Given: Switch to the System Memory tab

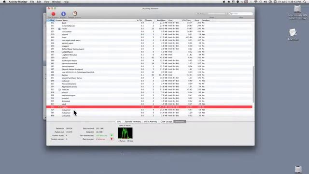Looking at the screenshot, I should [x=133, y=121].
